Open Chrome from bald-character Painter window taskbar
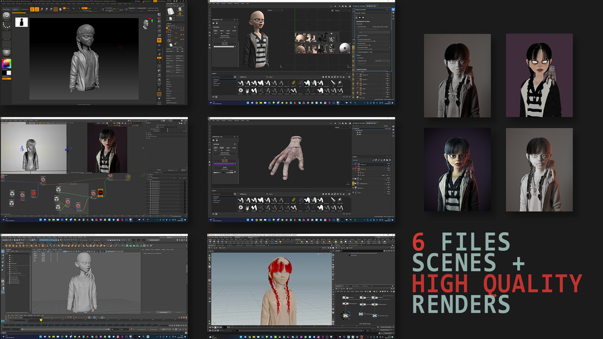 click(x=257, y=103)
